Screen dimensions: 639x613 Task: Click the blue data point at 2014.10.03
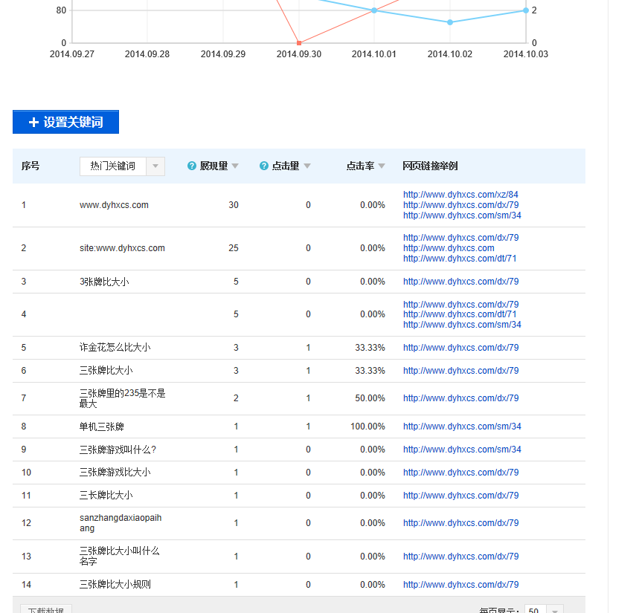pos(526,10)
